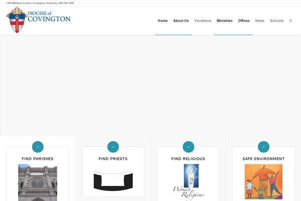The height and width of the screenshot is (201, 301).
Task: Click the teal chevron circle above Find Parishes
Action: point(38,147)
